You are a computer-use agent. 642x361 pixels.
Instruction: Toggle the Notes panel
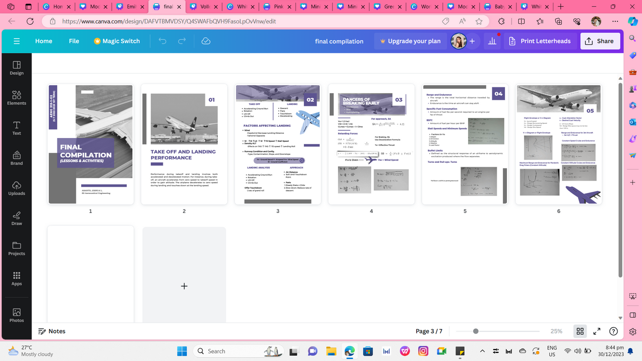[x=52, y=331]
